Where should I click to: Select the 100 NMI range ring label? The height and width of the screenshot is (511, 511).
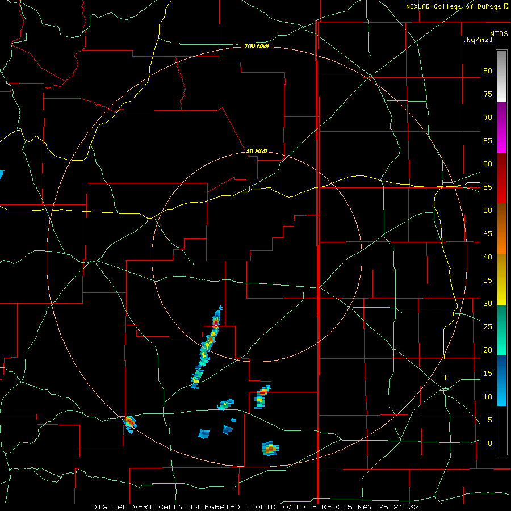tap(257, 47)
